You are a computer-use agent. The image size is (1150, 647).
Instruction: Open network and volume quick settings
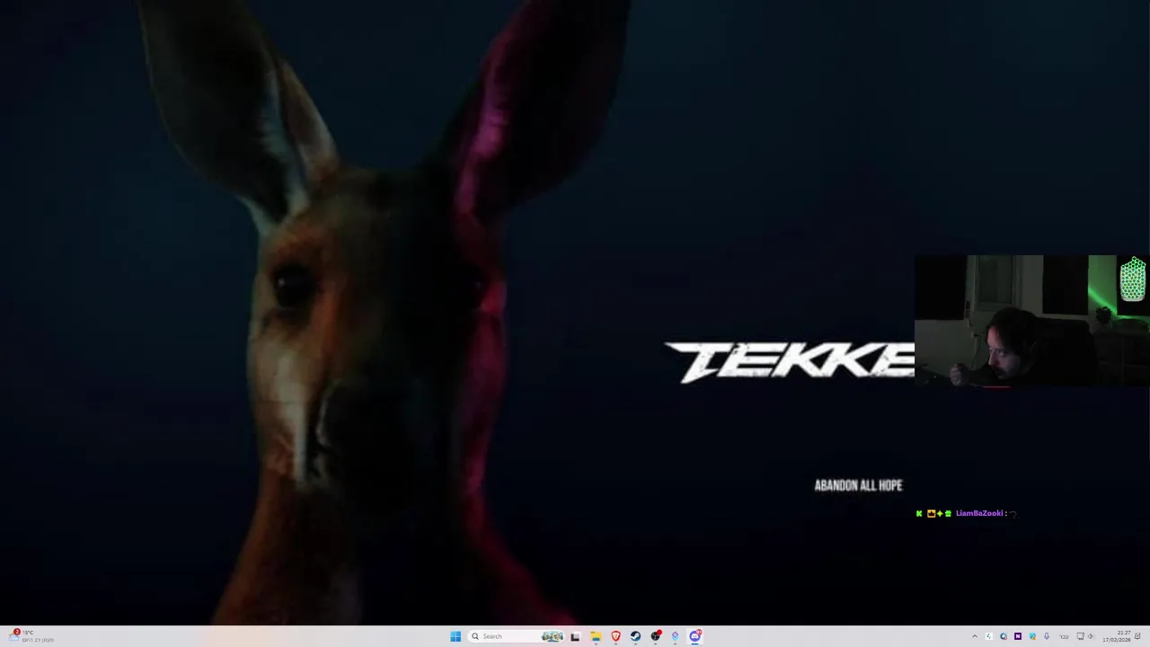click(x=1085, y=636)
